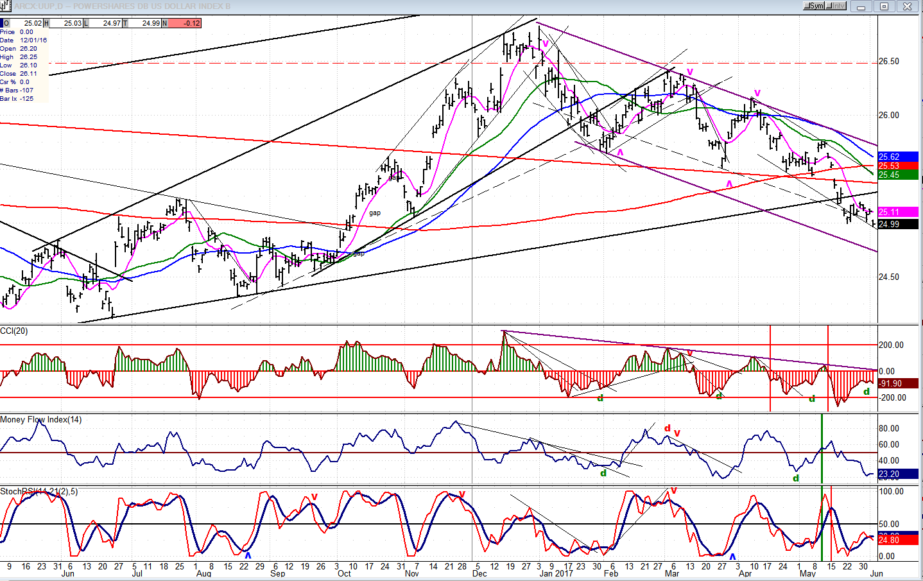
Task: Click the CCI -91.90 value tag
Action: pos(897,383)
